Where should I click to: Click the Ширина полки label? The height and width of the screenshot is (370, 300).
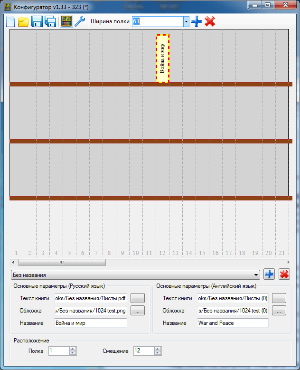(x=110, y=21)
